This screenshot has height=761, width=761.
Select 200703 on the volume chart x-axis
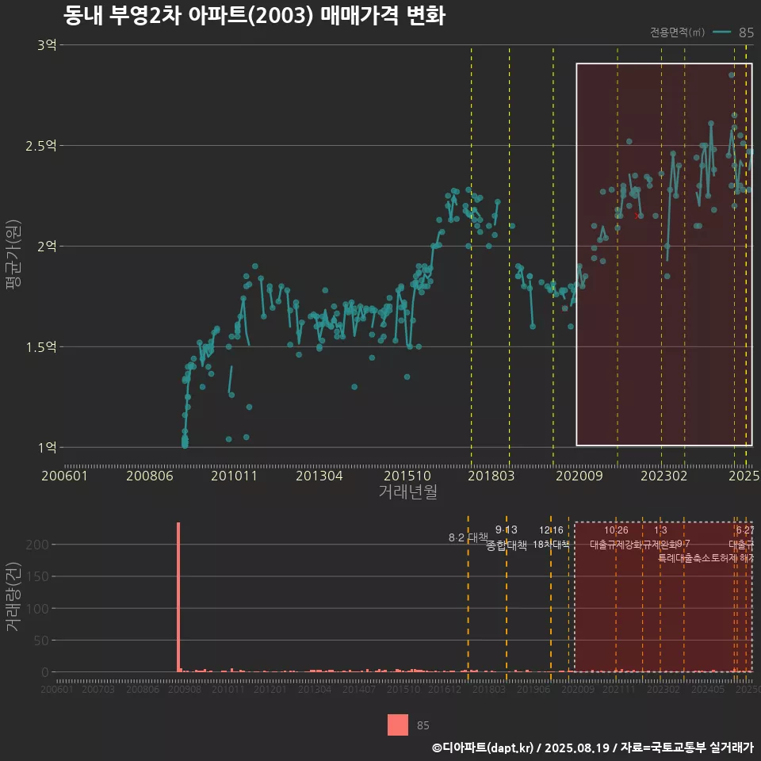pos(98,690)
